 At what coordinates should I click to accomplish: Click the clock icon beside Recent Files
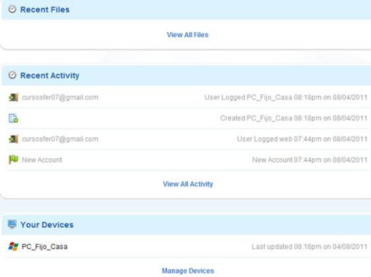[x=12, y=9]
